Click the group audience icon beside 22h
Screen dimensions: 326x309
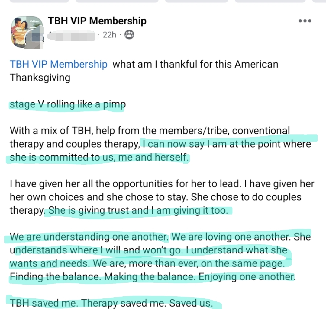click(x=129, y=35)
